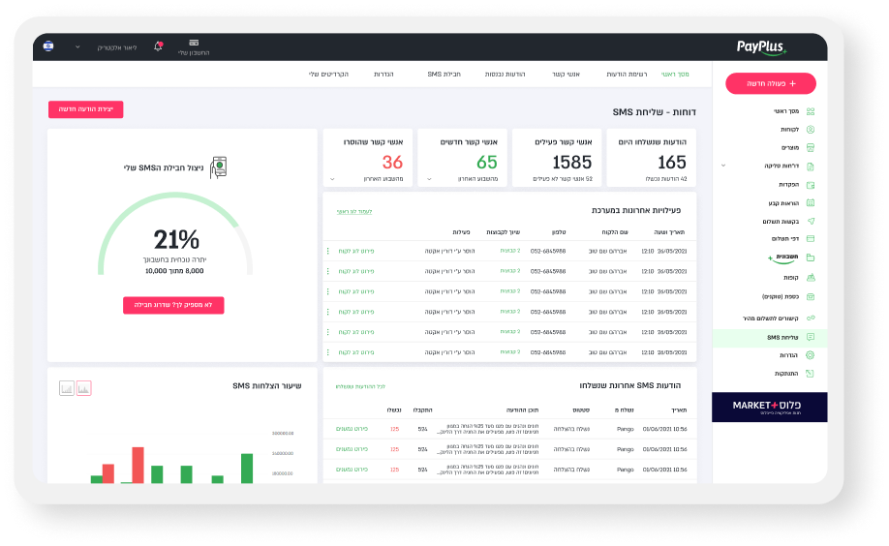Image resolution: width=889 pixels, height=546 pixels.
Task: Click the 21% SMS usage gauge
Action: (175, 240)
